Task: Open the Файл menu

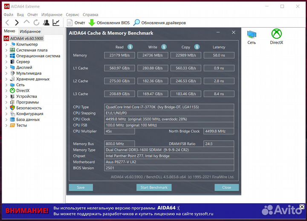Action: (x=9, y=14)
